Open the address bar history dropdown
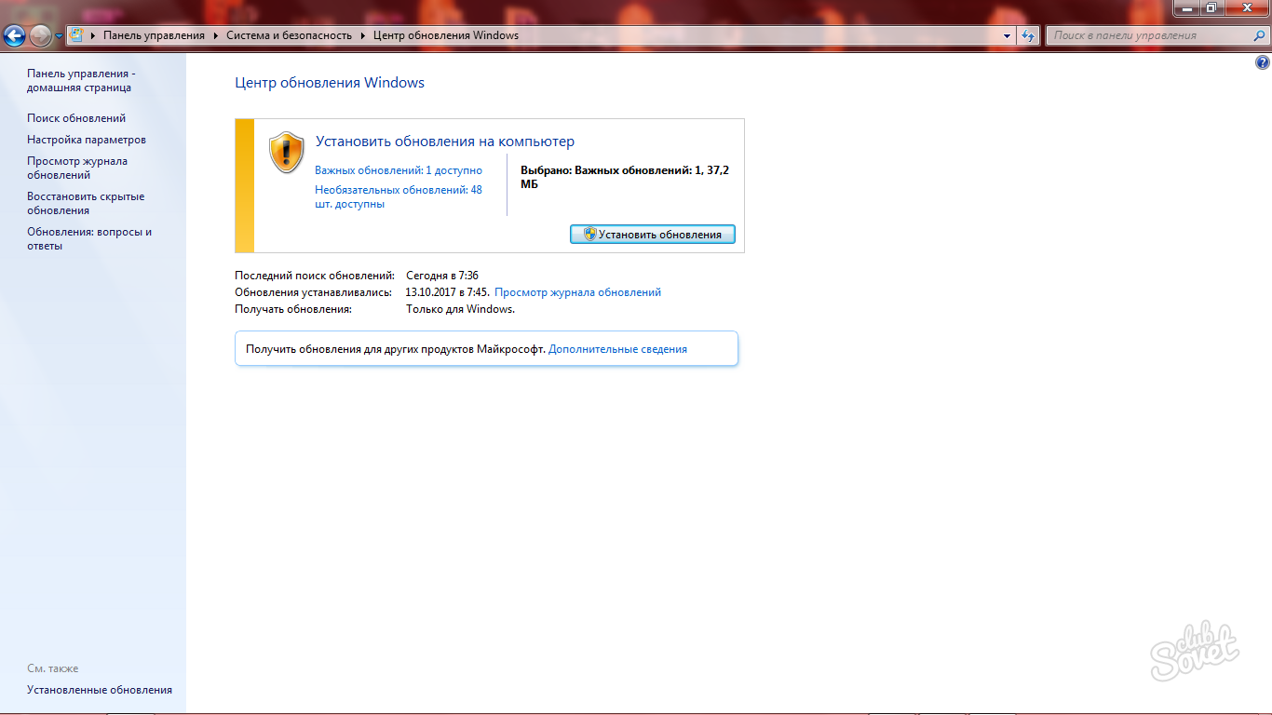Screen dimensions: 1272x715 point(1008,35)
